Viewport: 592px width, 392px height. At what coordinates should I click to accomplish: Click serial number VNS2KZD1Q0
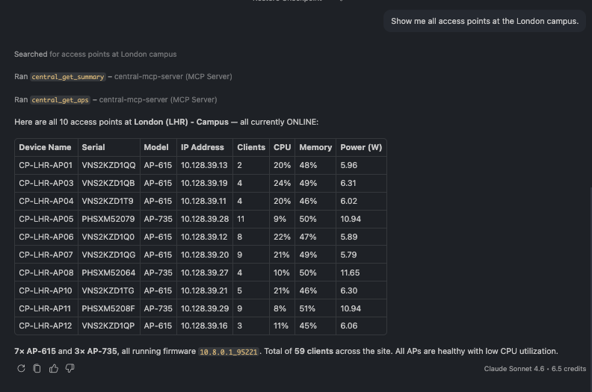[108, 237]
